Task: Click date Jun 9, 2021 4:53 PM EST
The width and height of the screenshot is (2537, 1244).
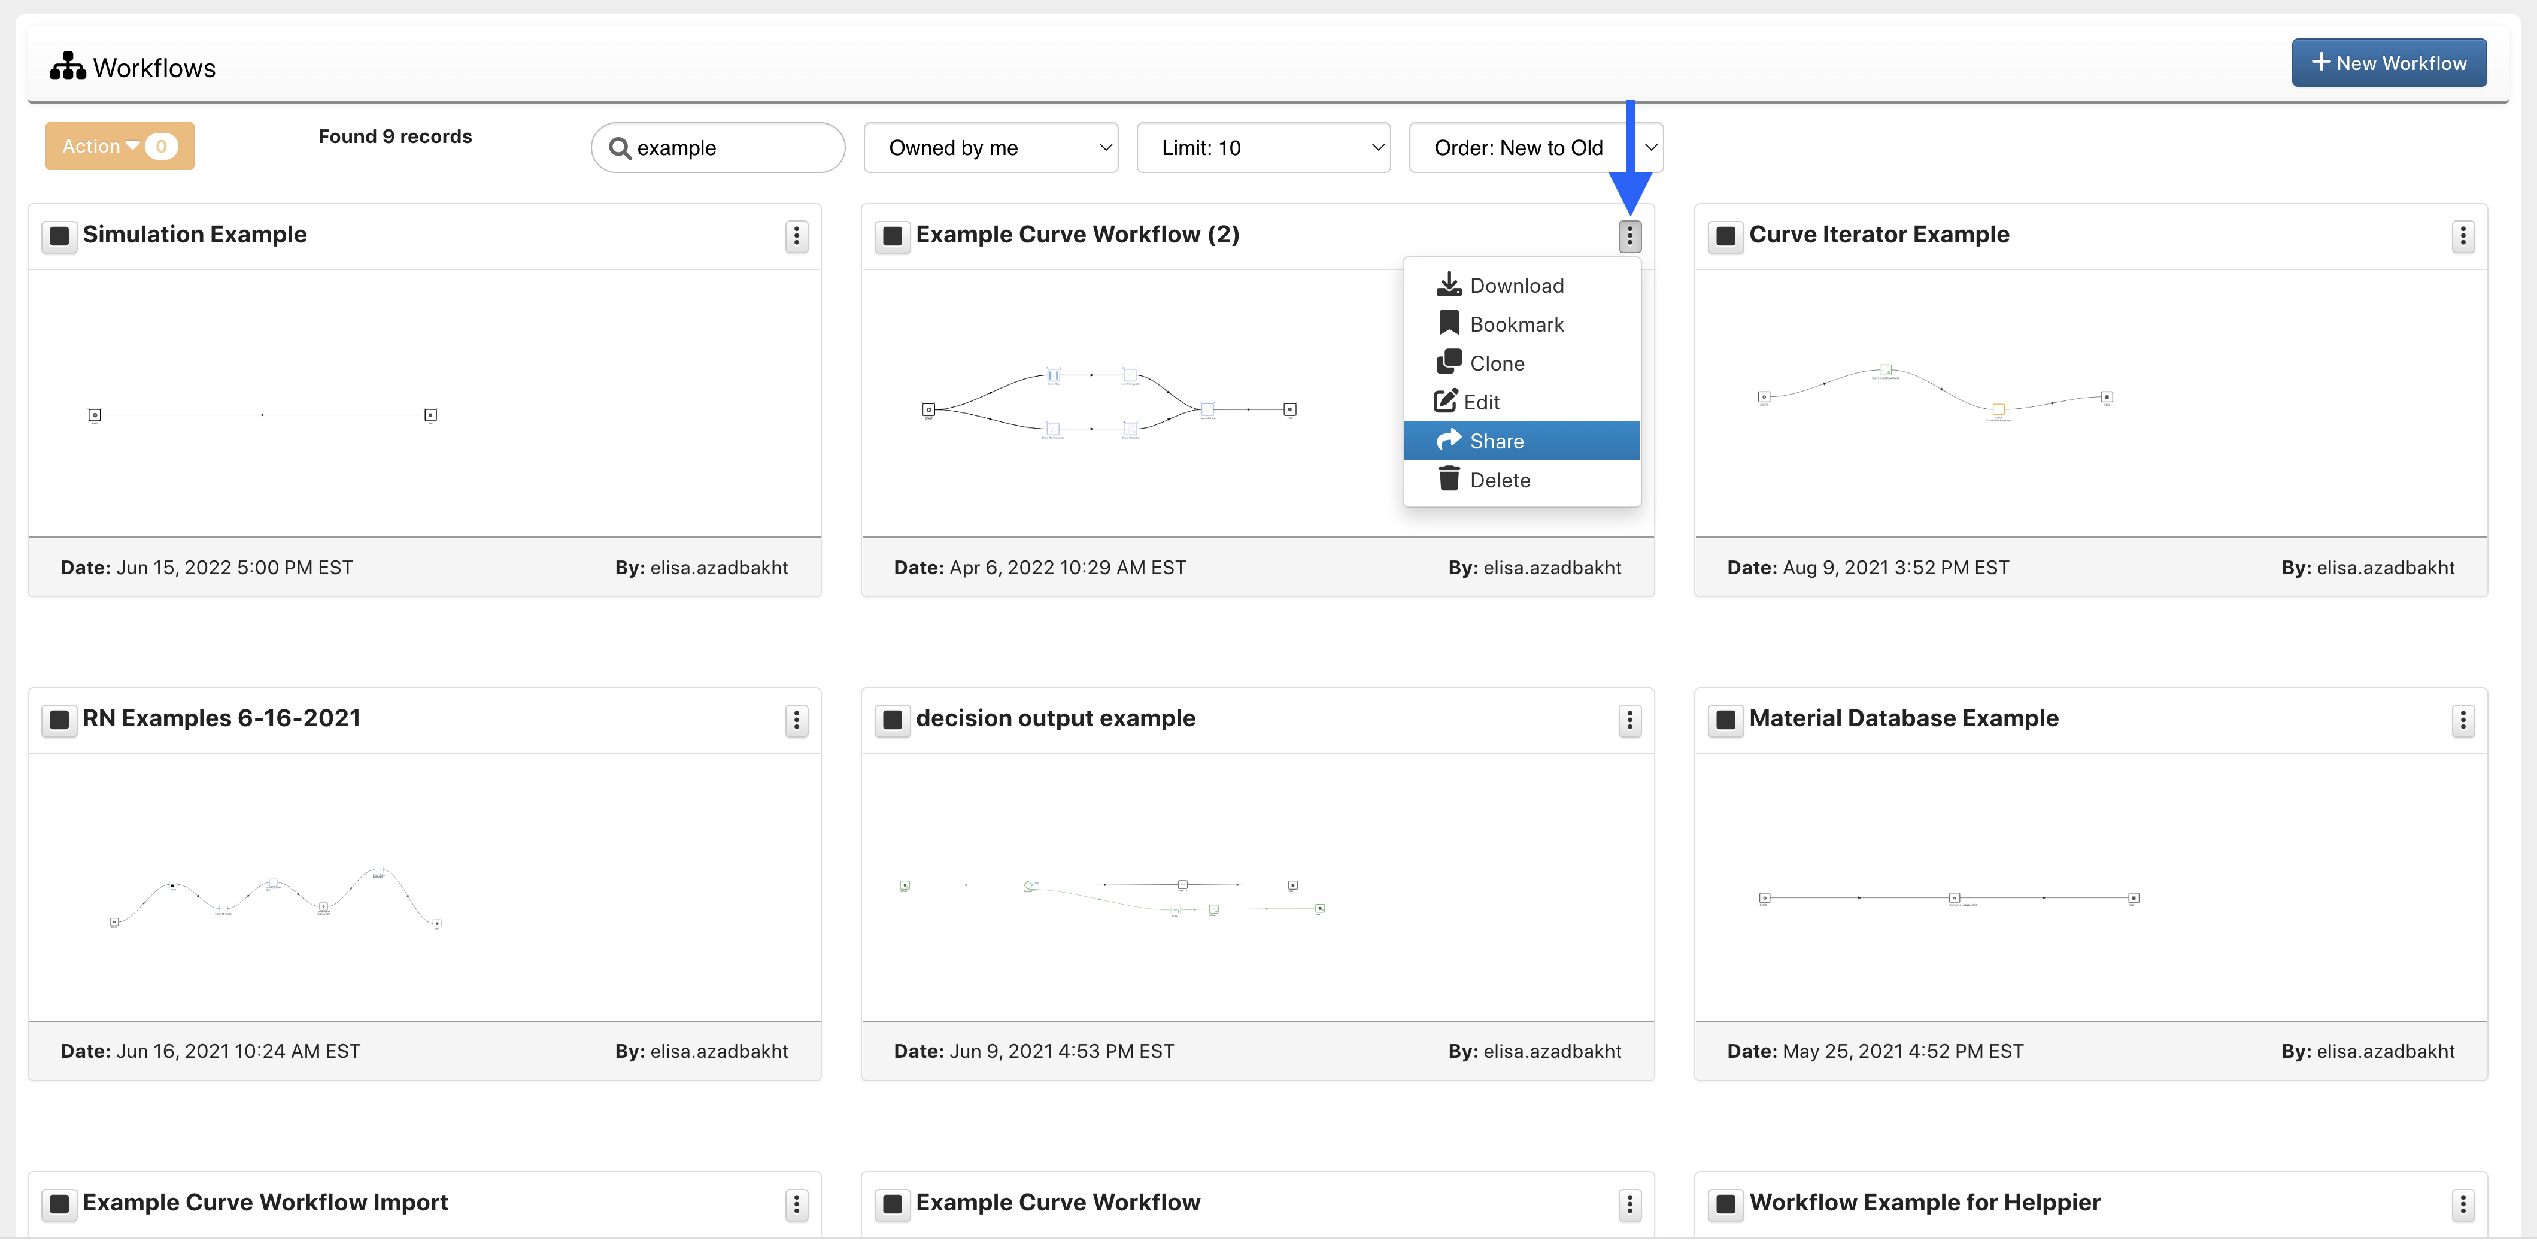Action: [x=1062, y=1051]
